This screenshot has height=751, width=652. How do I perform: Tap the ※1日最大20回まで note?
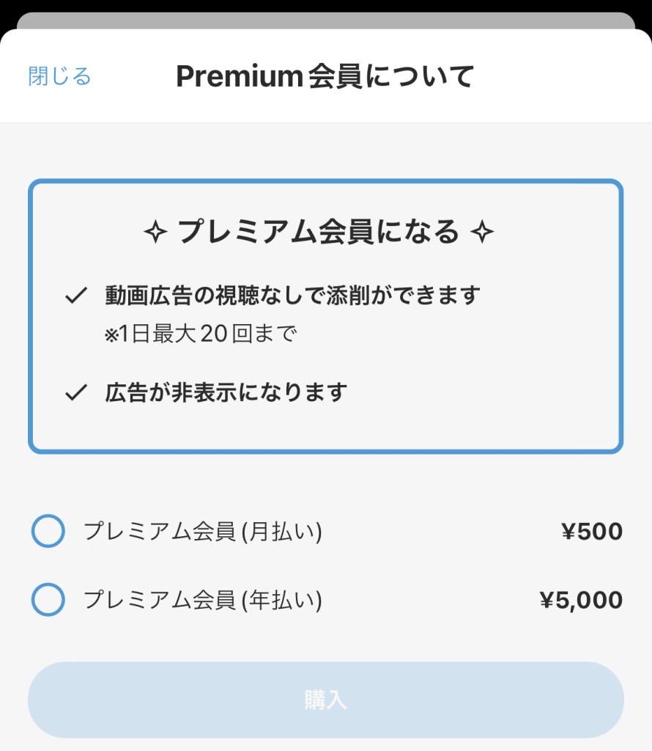[x=201, y=334]
